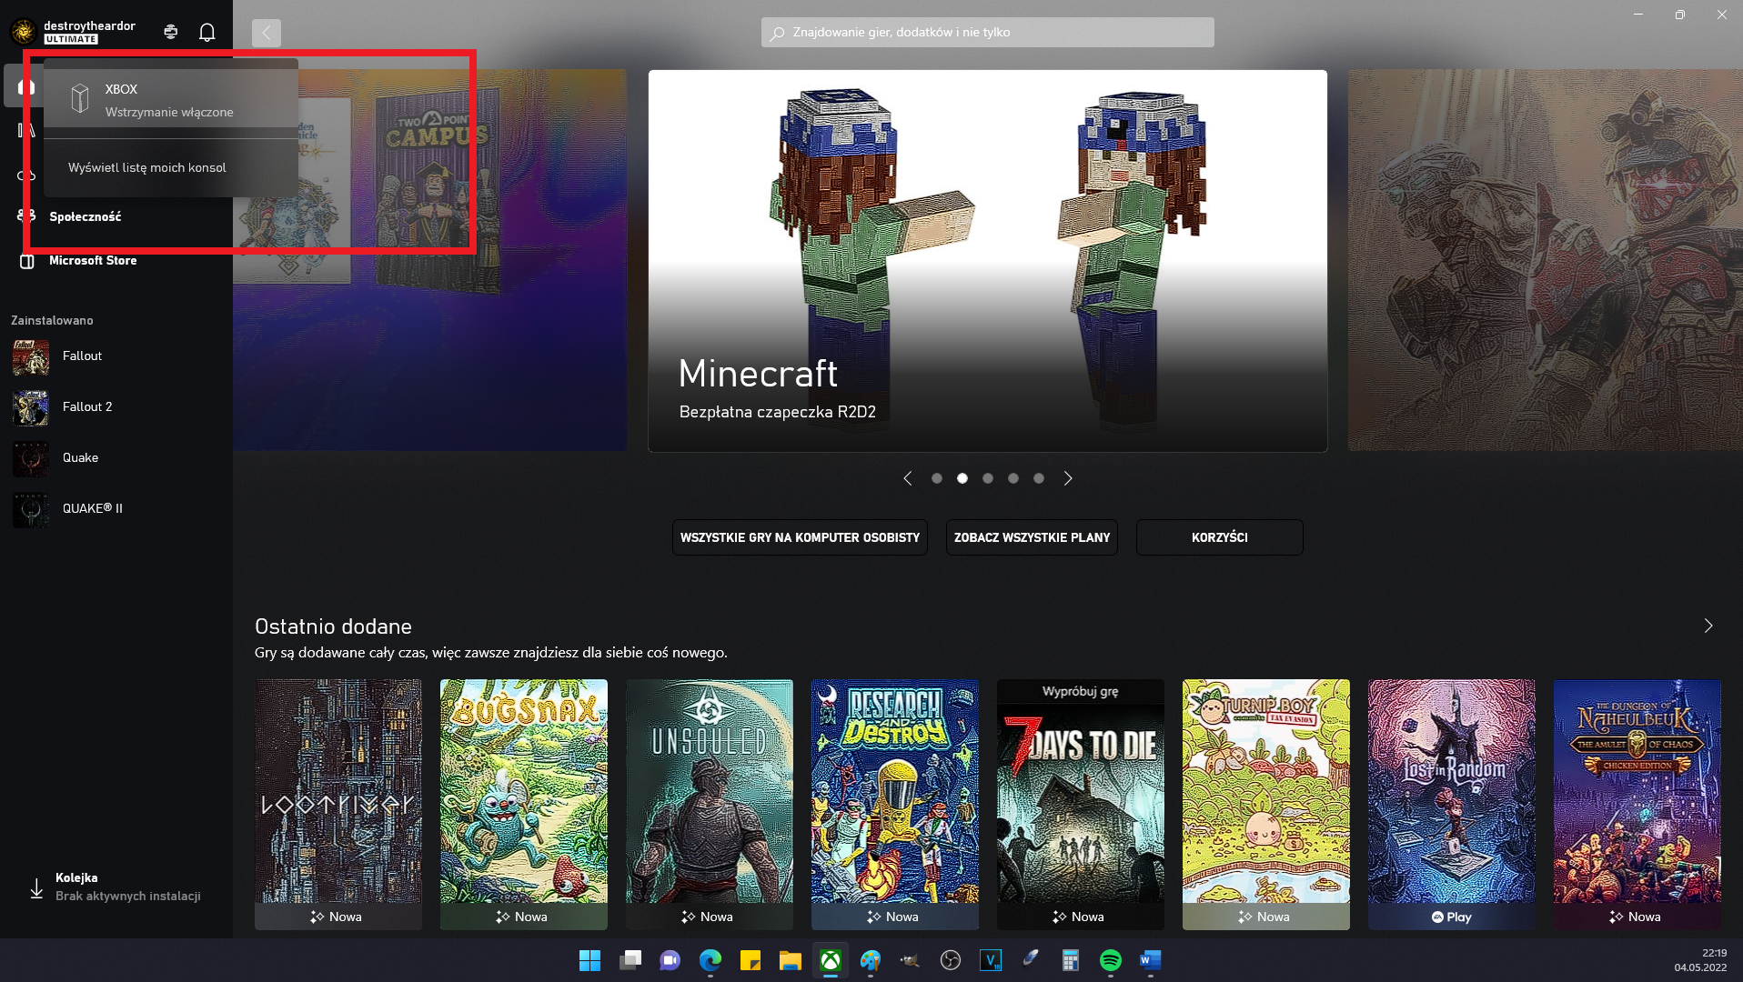The width and height of the screenshot is (1743, 982).
Task: Open Microsoft Store from sidebar
Action: [x=92, y=261]
